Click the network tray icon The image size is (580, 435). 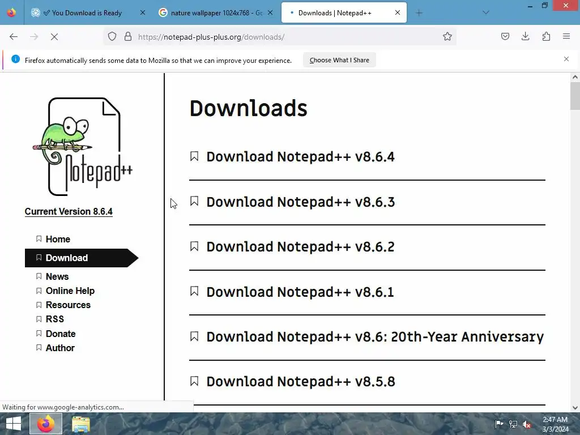coord(513,424)
